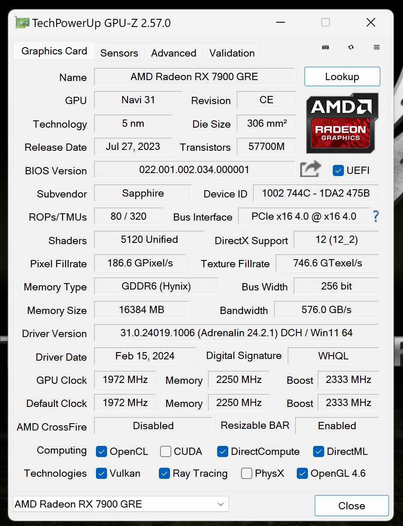Click the GPU-Z app icon in the title bar
This screenshot has height=526, width=403.
pyautogui.click(x=22, y=22)
